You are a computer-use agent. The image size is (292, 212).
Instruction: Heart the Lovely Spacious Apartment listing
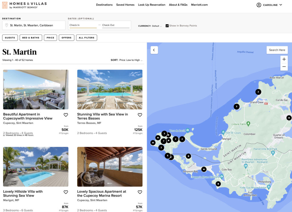click(x=140, y=192)
